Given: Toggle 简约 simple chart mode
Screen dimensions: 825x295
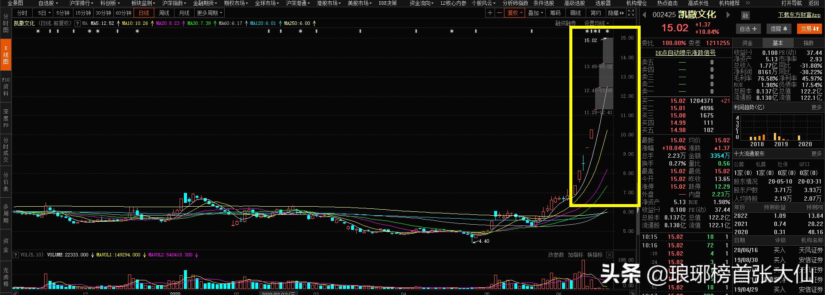Looking at the screenshot, I should point(596,13).
